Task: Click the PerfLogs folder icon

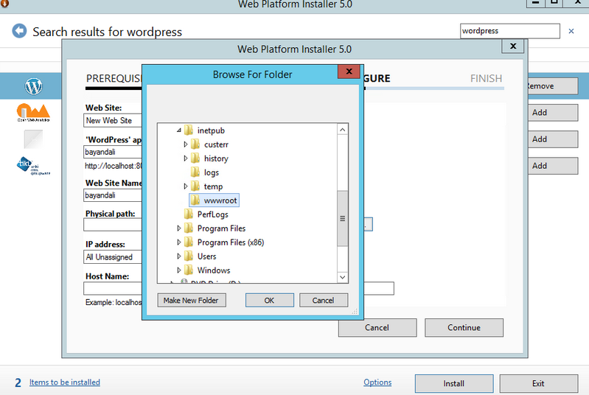Action: pyautogui.click(x=189, y=214)
